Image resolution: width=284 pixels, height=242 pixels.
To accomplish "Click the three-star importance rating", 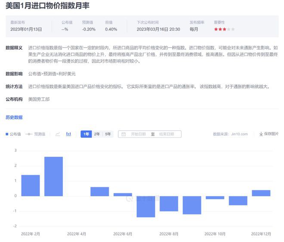I will click(x=224, y=29).
